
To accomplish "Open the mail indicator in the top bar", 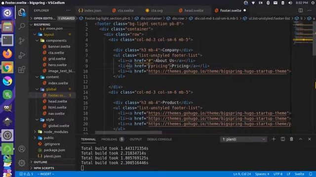I will 276,3.
